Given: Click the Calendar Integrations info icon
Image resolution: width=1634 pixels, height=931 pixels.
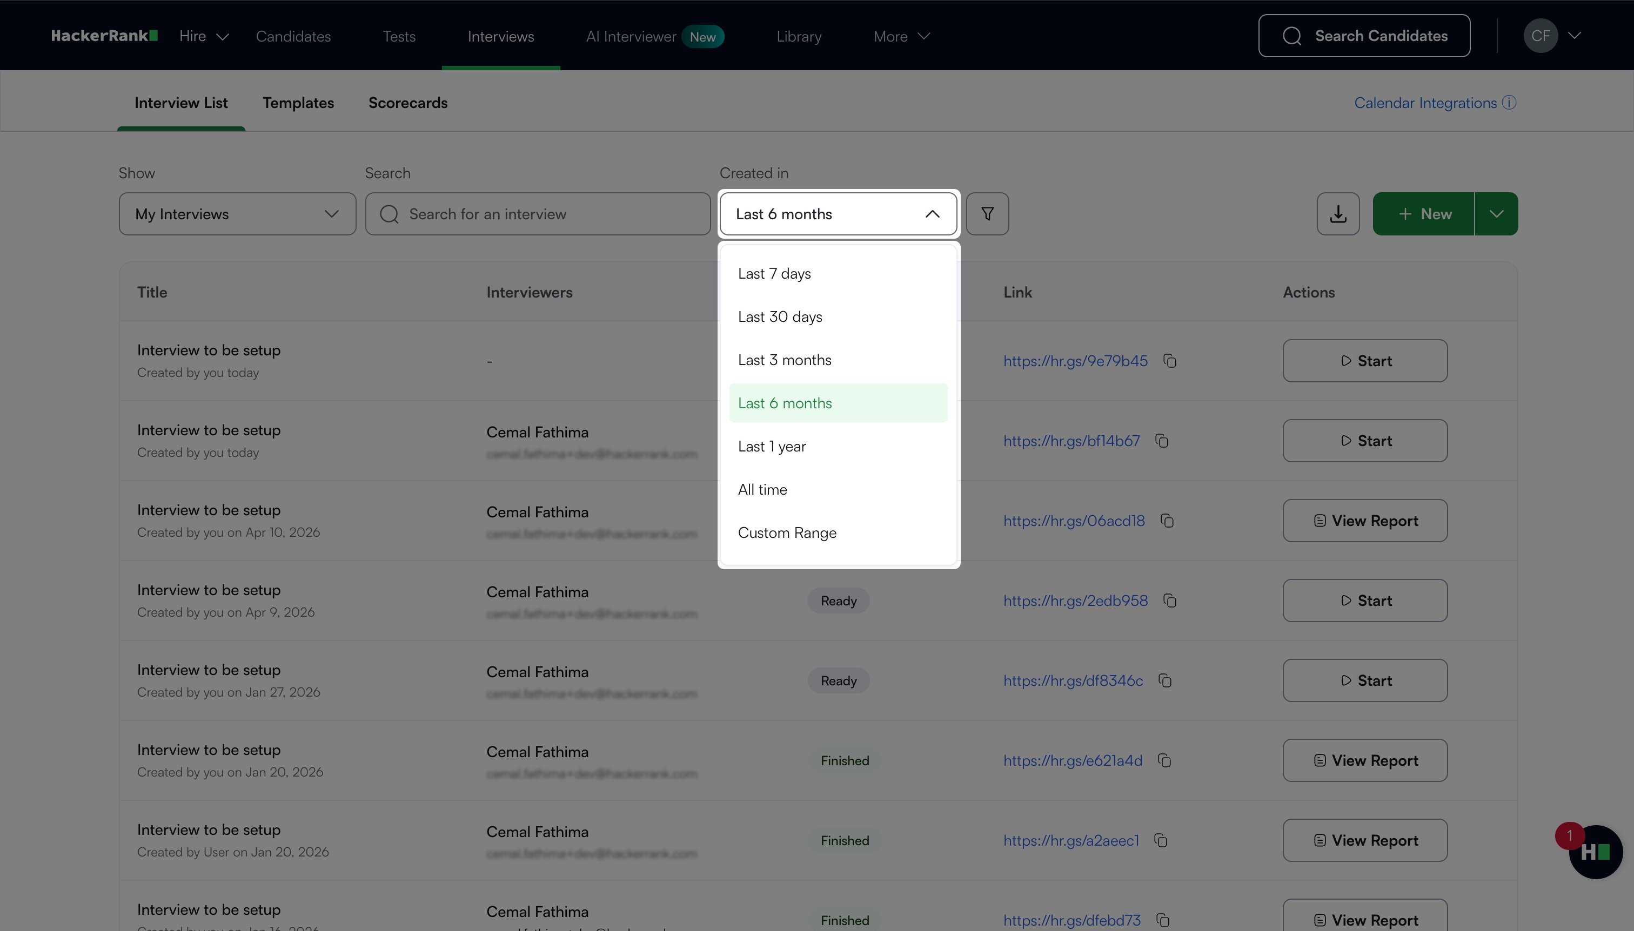Looking at the screenshot, I should click(1509, 102).
